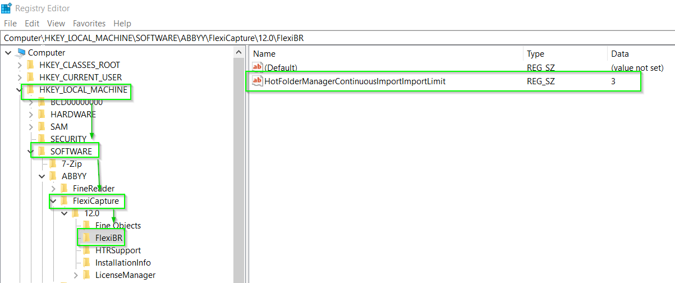Image resolution: width=675 pixels, height=283 pixels.
Task: Click the HTRSupport folder icon
Action: (x=86, y=250)
